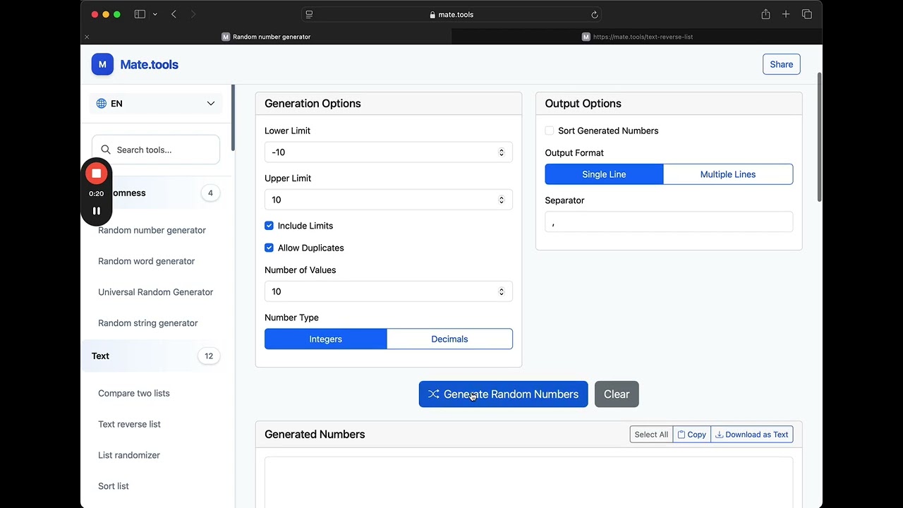The width and height of the screenshot is (903, 508).
Task: Click the Number of Values stepper
Action: pyautogui.click(x=502, y=291)
